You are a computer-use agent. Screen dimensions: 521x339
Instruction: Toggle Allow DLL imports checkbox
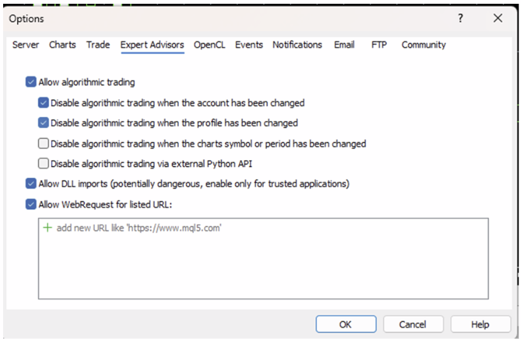[x=31, y=184]
